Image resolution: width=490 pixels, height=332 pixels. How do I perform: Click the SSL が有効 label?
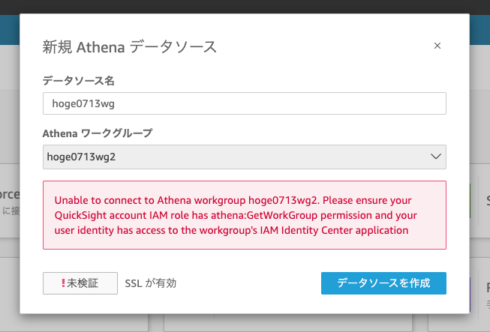click(151, 283)
